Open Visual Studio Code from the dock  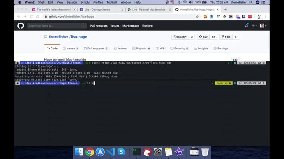[x=111, y=152]
